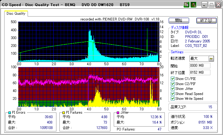223x135 pixels.
Task: Turn off Show Write Speed
Action: tap(173, 98)
